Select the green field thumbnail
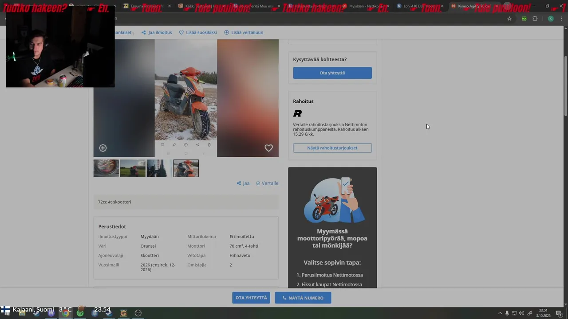The height and width of the screenshot is (319, 568). (133, 168)
